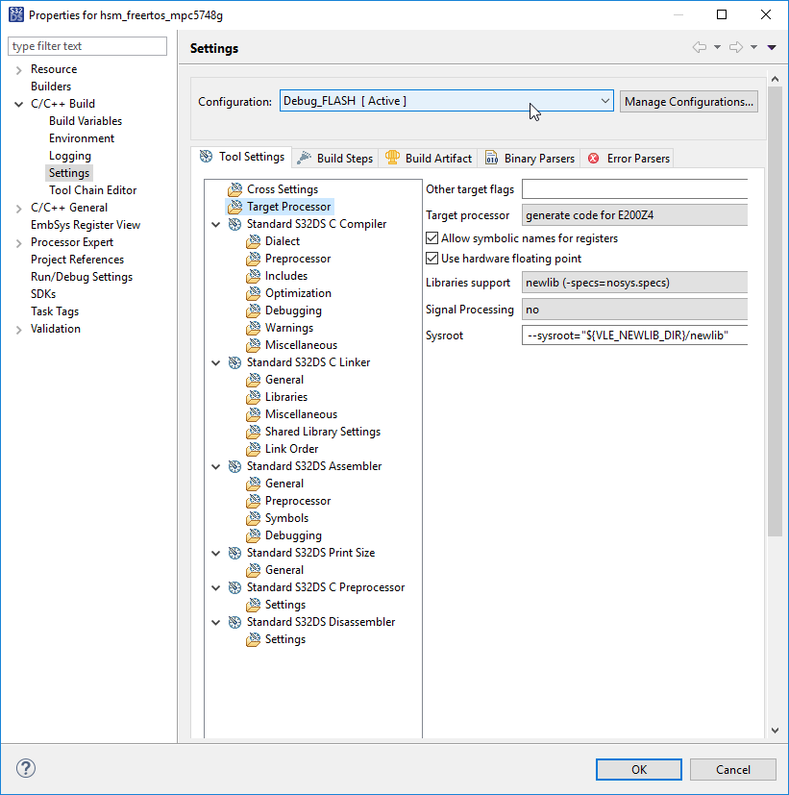The image size is (789, 795).
Task: Go forward using the right arrow icon
Action: [736, 47]
